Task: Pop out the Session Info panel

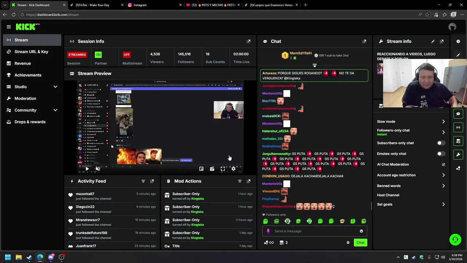Action: (x=248, y=41)
